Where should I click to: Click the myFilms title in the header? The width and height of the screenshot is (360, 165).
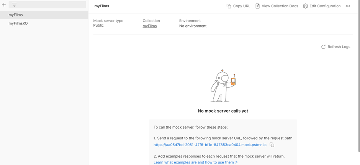click(x=102, y=6)
